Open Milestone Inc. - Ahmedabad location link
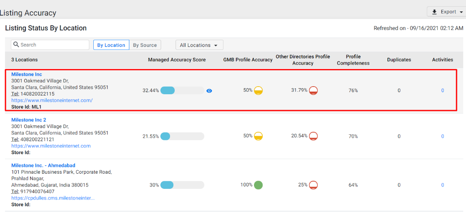Screen dimensions: 466x213 point(43,165)
